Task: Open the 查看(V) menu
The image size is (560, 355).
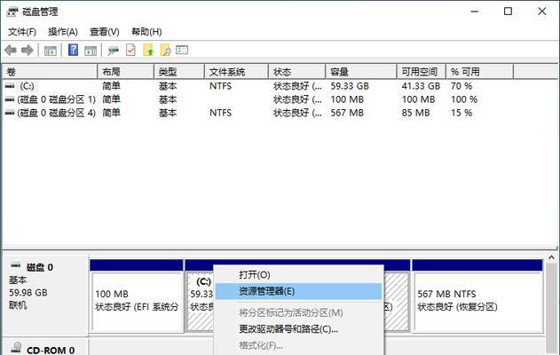Action: (x=105, y=32)
